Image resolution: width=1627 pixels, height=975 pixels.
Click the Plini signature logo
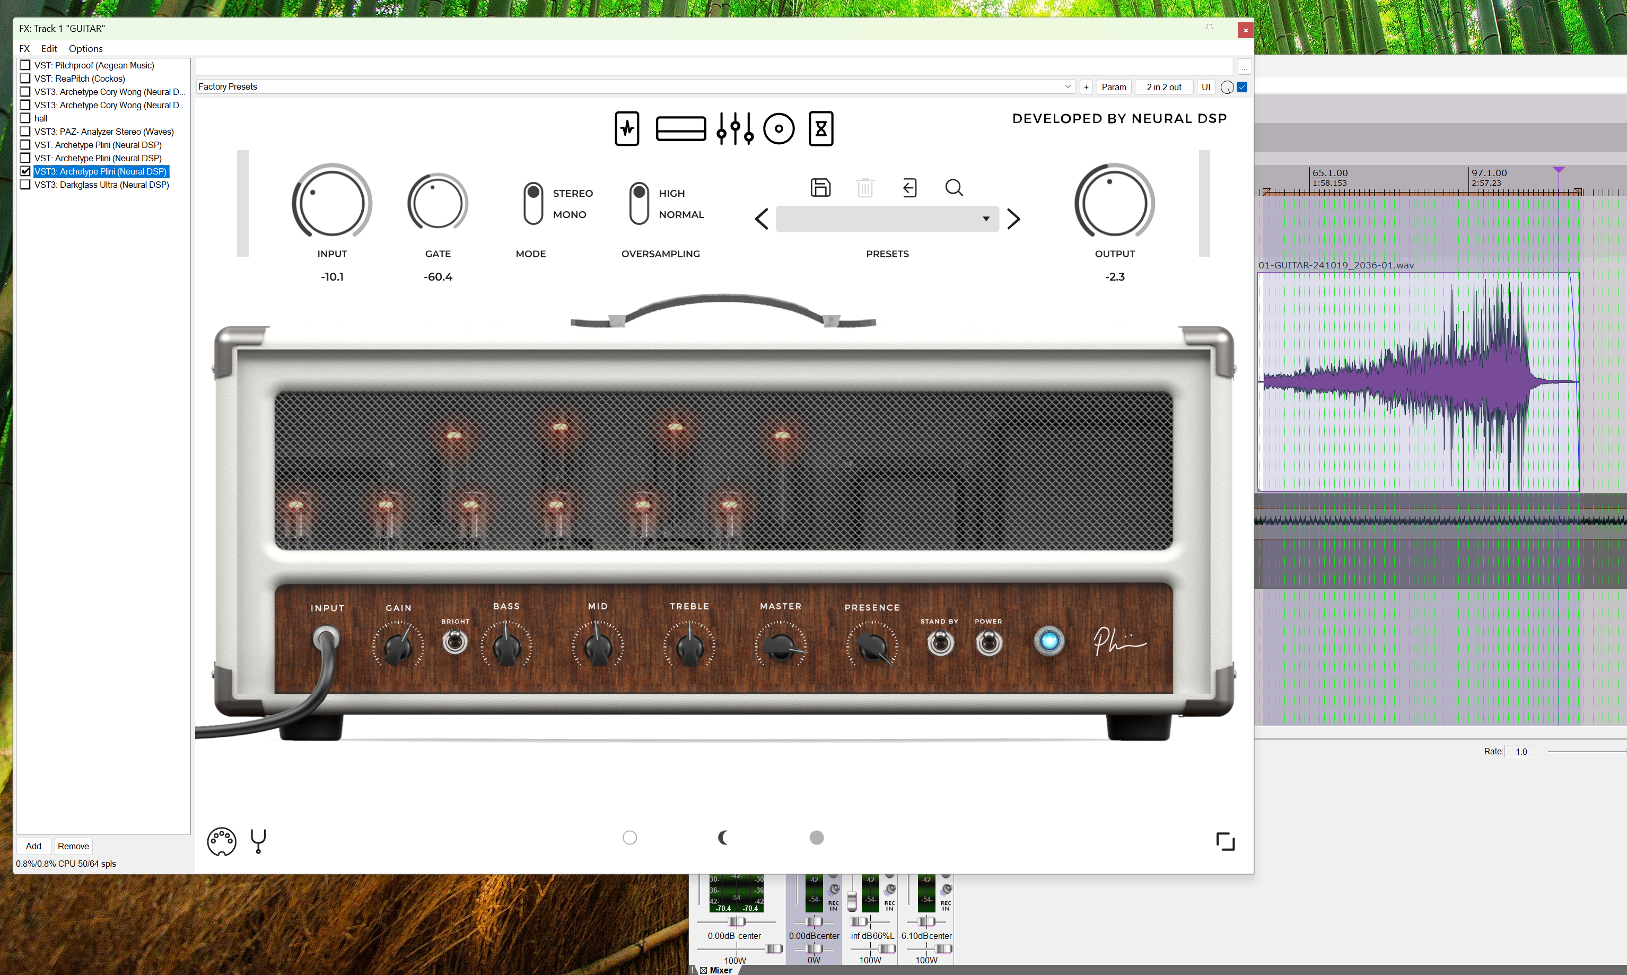1119,641
